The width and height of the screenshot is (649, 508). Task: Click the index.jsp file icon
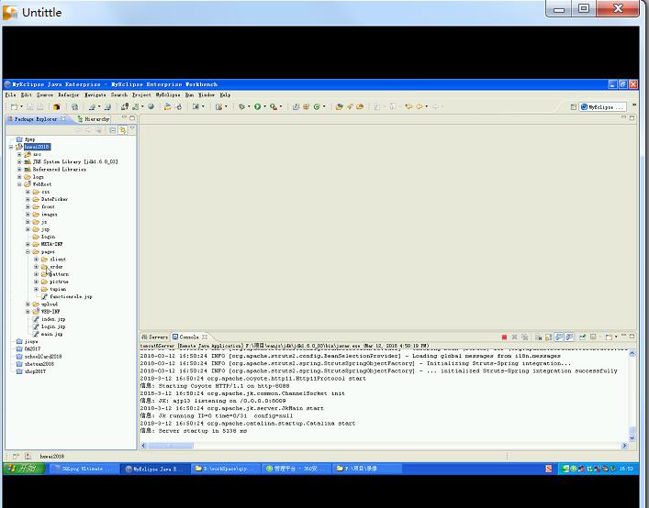click(36, 319)
